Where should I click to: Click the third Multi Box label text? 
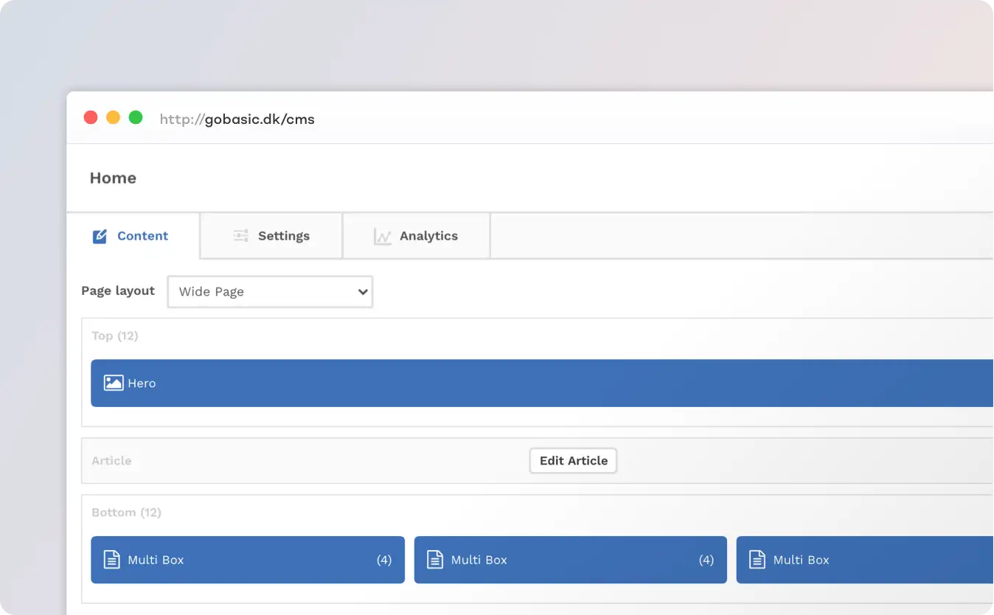(801, 560)
